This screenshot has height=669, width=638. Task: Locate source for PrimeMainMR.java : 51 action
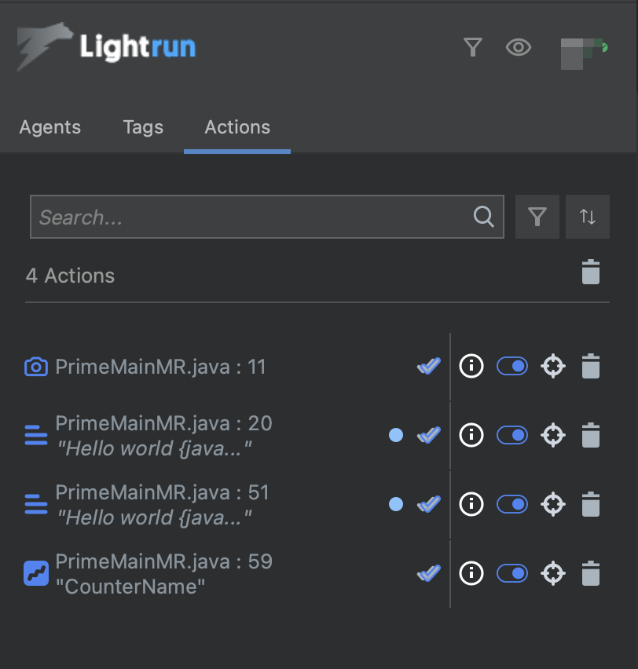[x=553, y=503]
